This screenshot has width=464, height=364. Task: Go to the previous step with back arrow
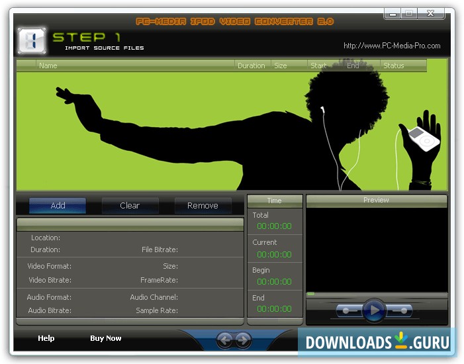coord(225,340)
